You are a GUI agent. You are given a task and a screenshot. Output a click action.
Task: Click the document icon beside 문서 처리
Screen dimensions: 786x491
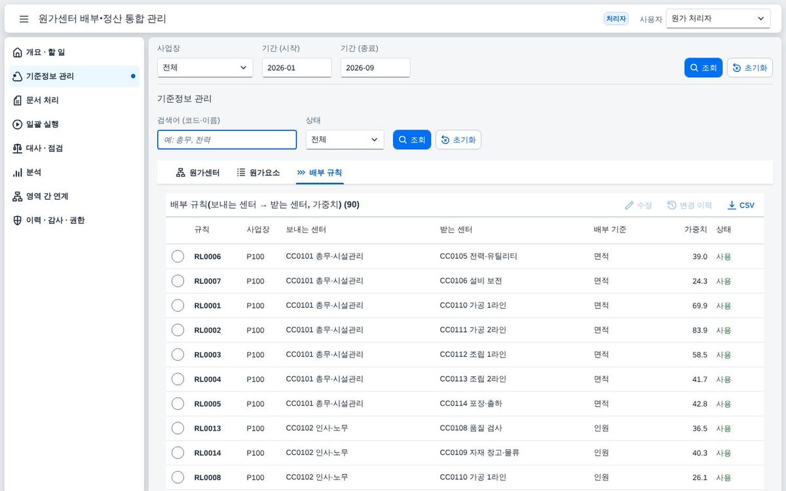click(18, 100)
